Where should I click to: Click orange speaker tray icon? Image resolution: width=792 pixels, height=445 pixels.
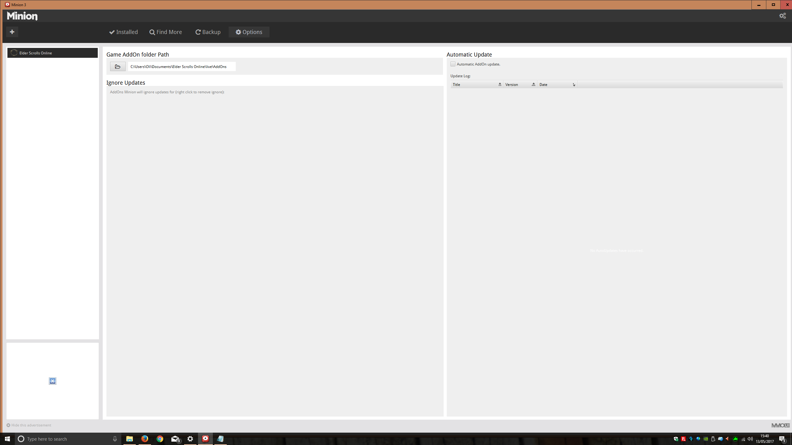[x=727, y=439]
